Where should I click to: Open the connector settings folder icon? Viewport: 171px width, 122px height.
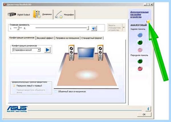(x=148, y=21)
